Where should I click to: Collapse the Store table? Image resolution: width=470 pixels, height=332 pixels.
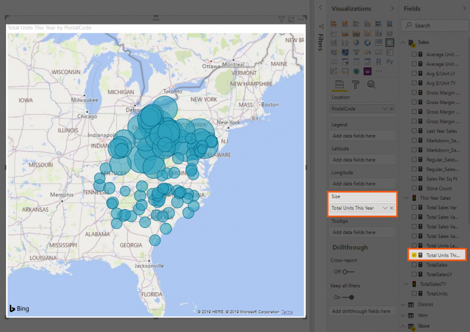pos(403,326)
